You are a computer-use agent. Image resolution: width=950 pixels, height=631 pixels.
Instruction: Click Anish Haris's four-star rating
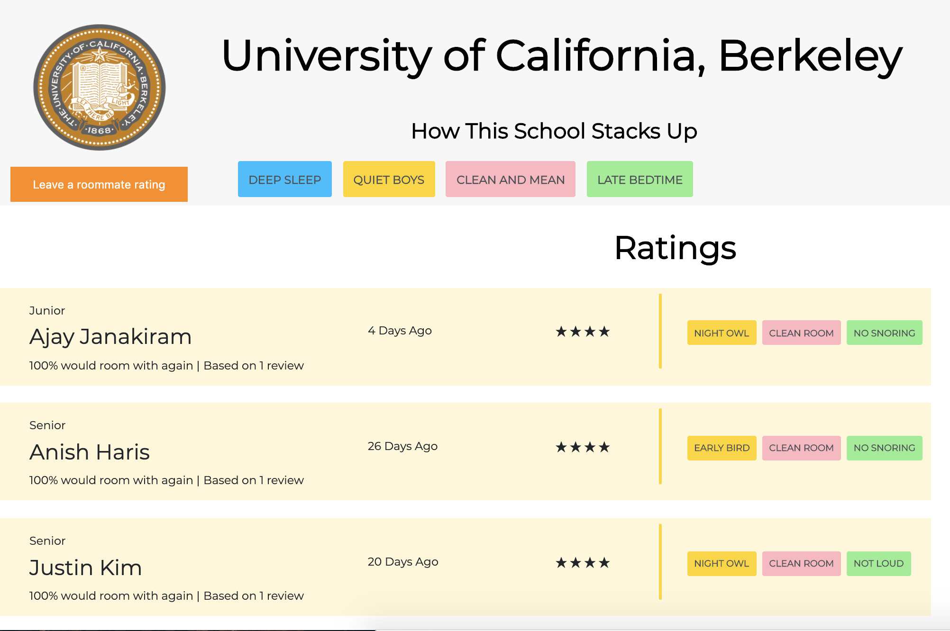[583, 447]
